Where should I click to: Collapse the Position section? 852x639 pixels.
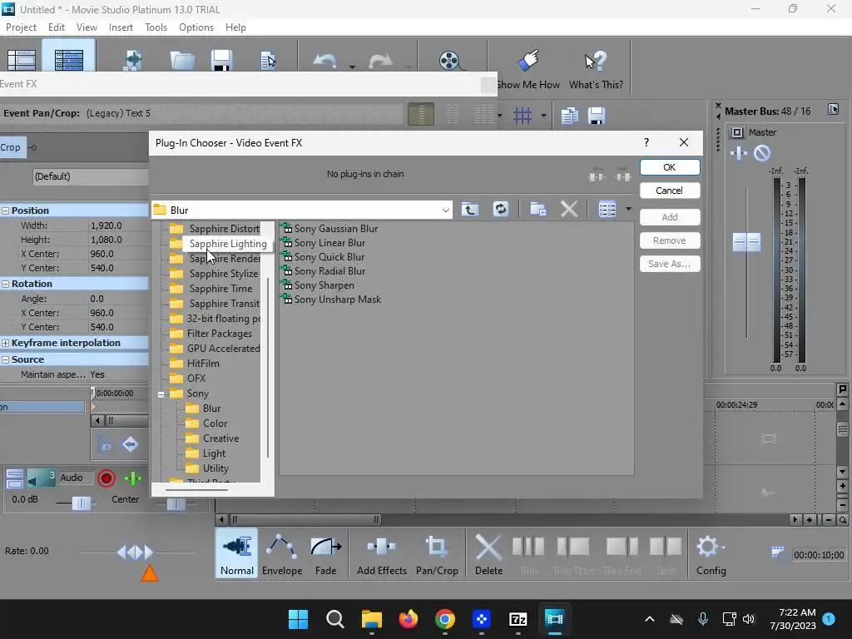6,211
